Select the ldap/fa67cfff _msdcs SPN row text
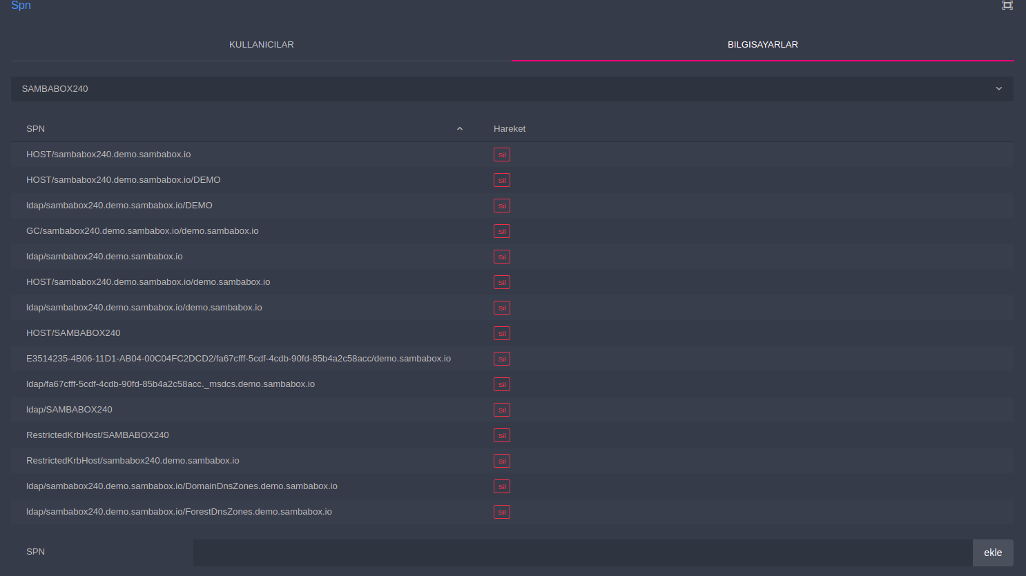 point(171,384)
